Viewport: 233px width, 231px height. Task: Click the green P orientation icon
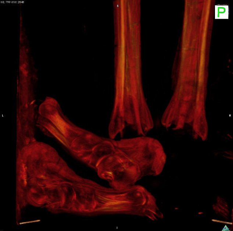[x=221, y=12]
